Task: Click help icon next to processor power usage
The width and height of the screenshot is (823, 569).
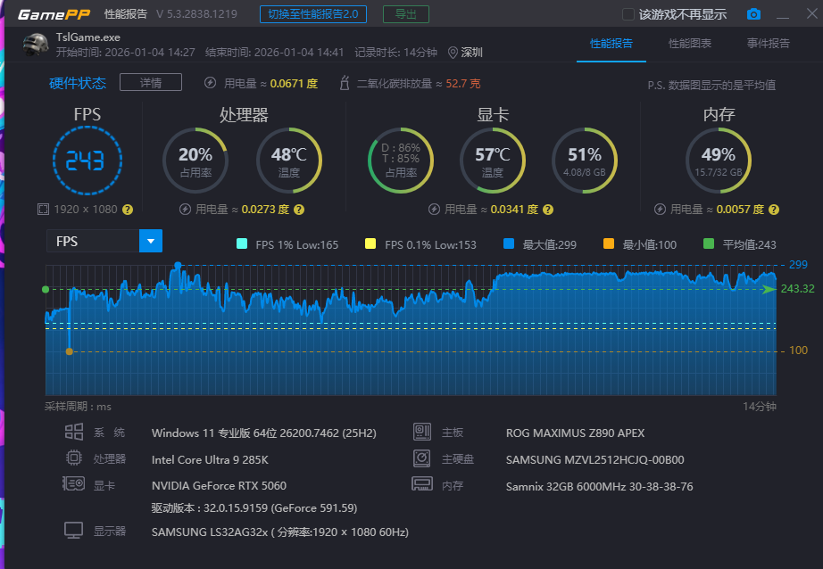Action: [299, 210]
